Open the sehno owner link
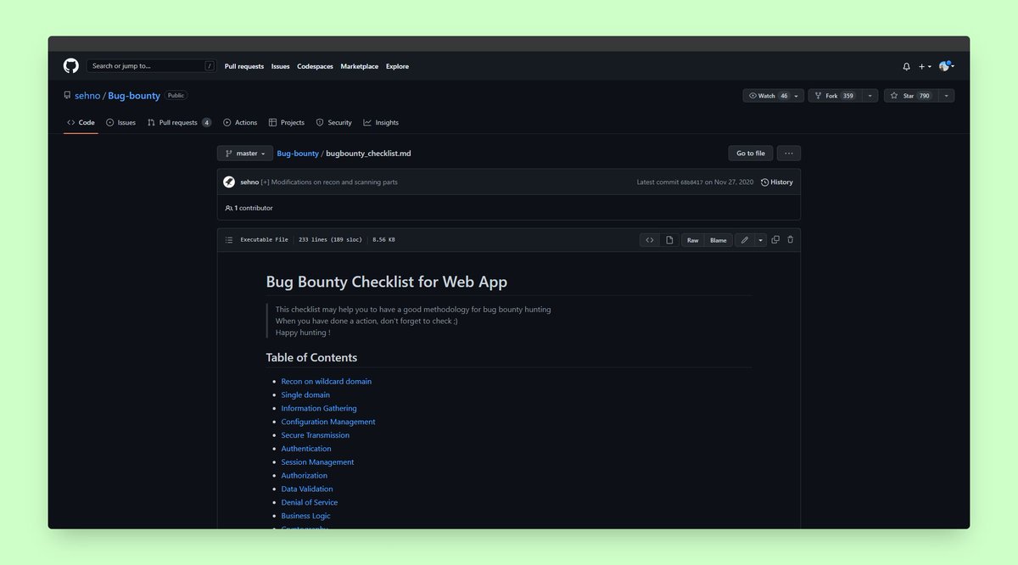The image size is (1018, 565). tap(87, 96)
